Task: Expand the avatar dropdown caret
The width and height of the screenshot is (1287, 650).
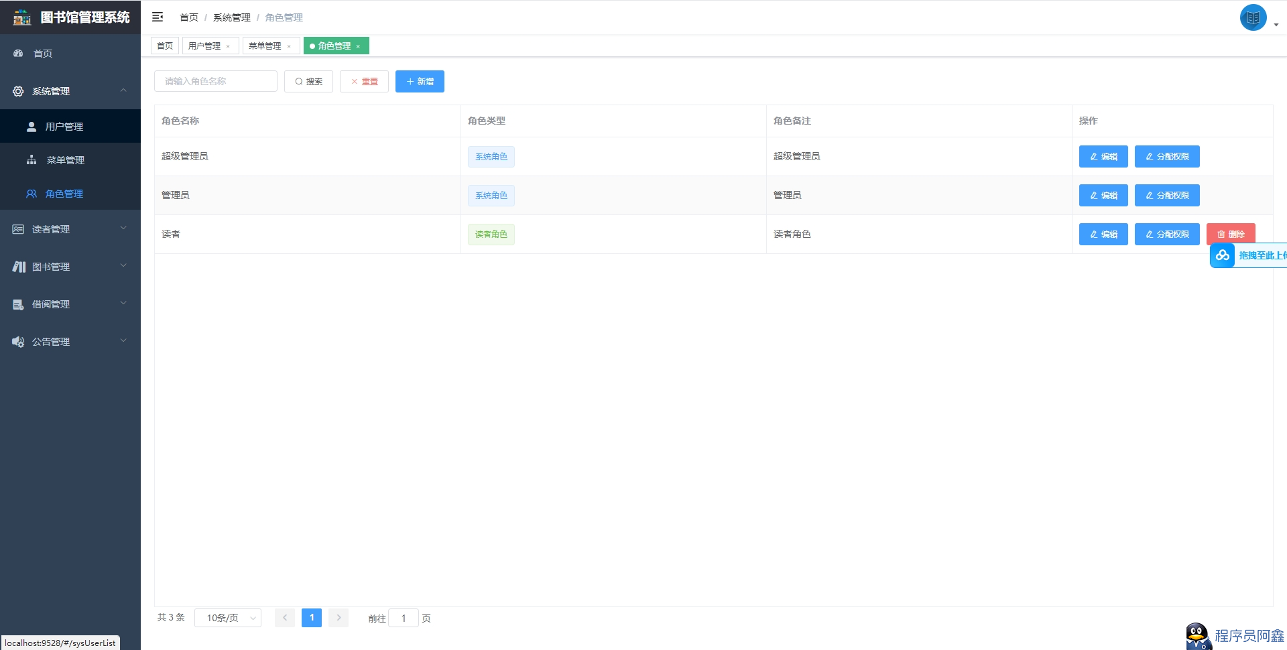Action: (1276, 25)
